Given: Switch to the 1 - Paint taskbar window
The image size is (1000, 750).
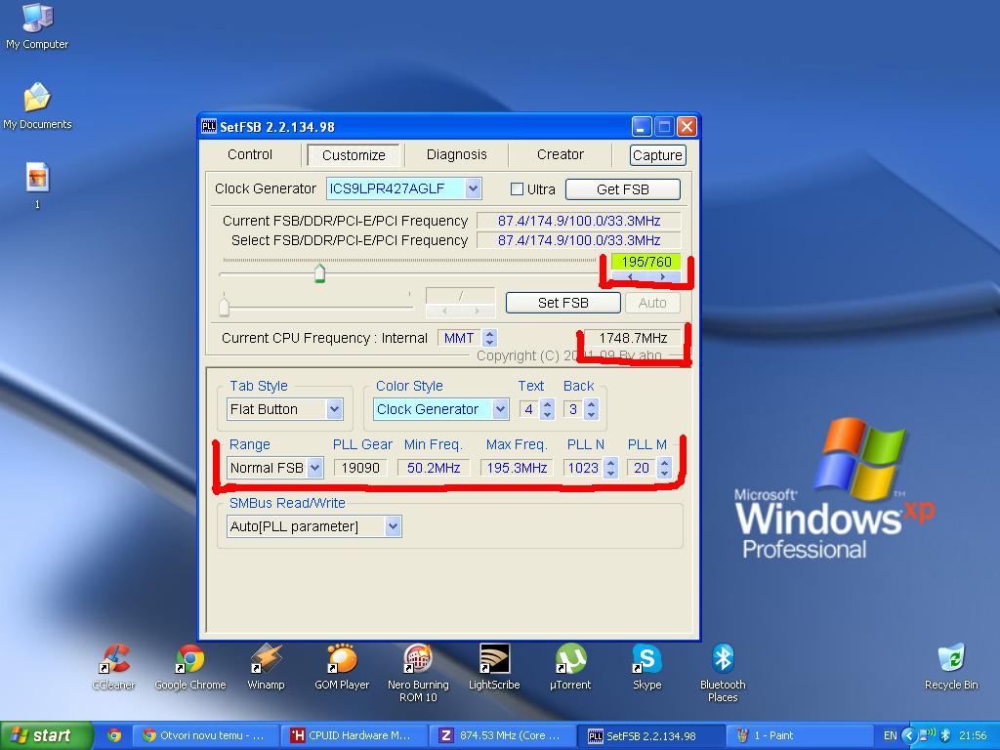Looking at the screenshot, I should pyautogui.click(x=797, y=735).
